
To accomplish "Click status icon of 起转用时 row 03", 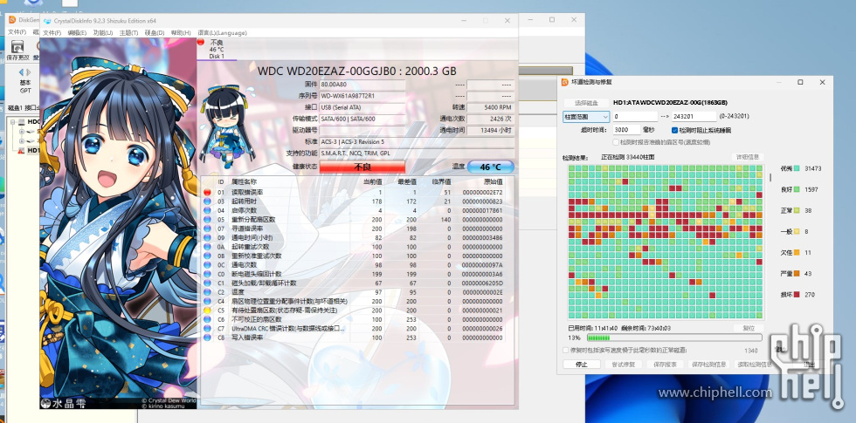I will point(207,201).
